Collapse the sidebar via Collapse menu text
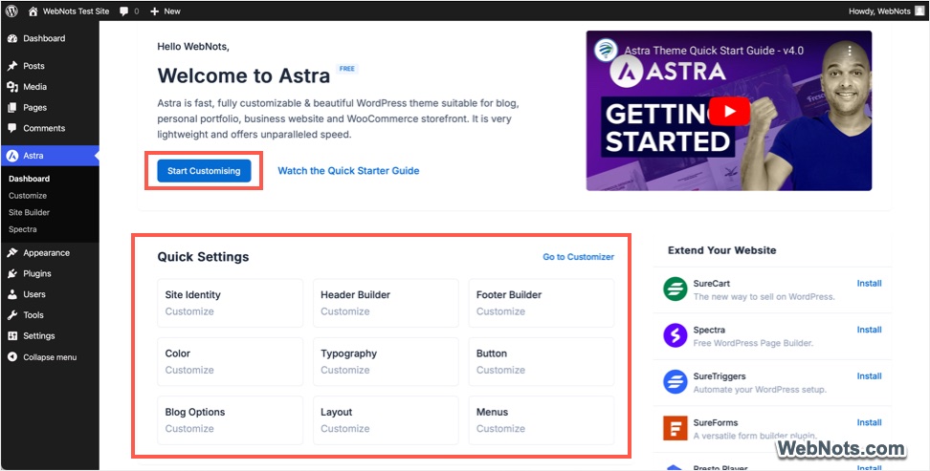 click(x=50, y=357)
